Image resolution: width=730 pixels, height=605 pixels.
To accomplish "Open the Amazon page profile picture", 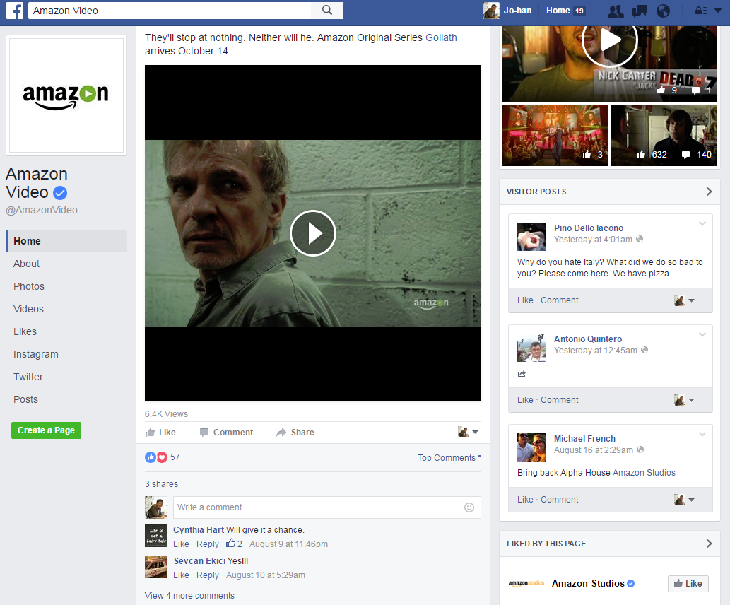I will [x=66, y=95].
